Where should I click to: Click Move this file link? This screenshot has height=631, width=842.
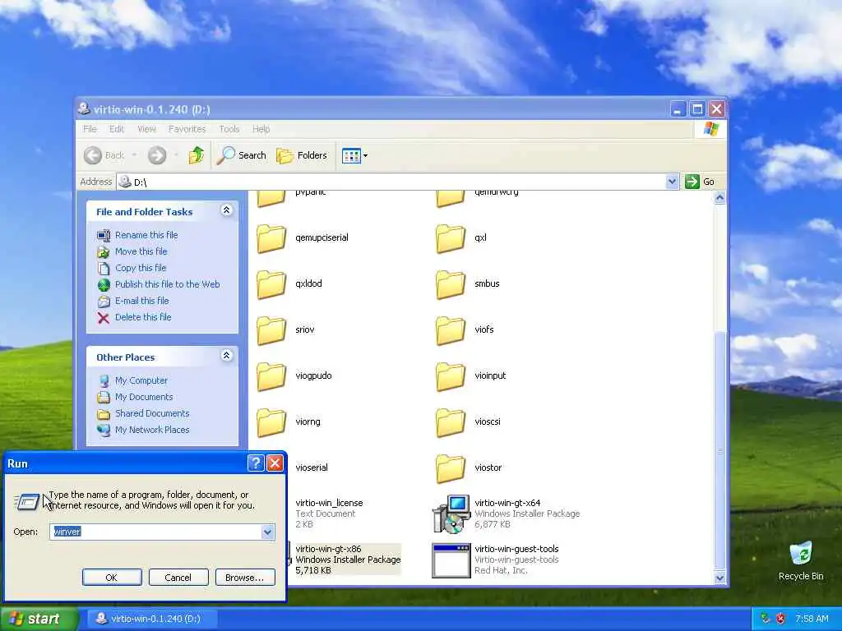(x=141, y=251)
